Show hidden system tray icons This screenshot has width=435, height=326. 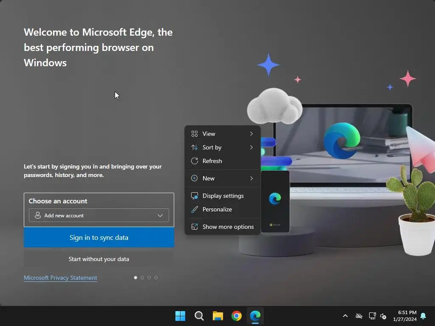click(345, 316)
